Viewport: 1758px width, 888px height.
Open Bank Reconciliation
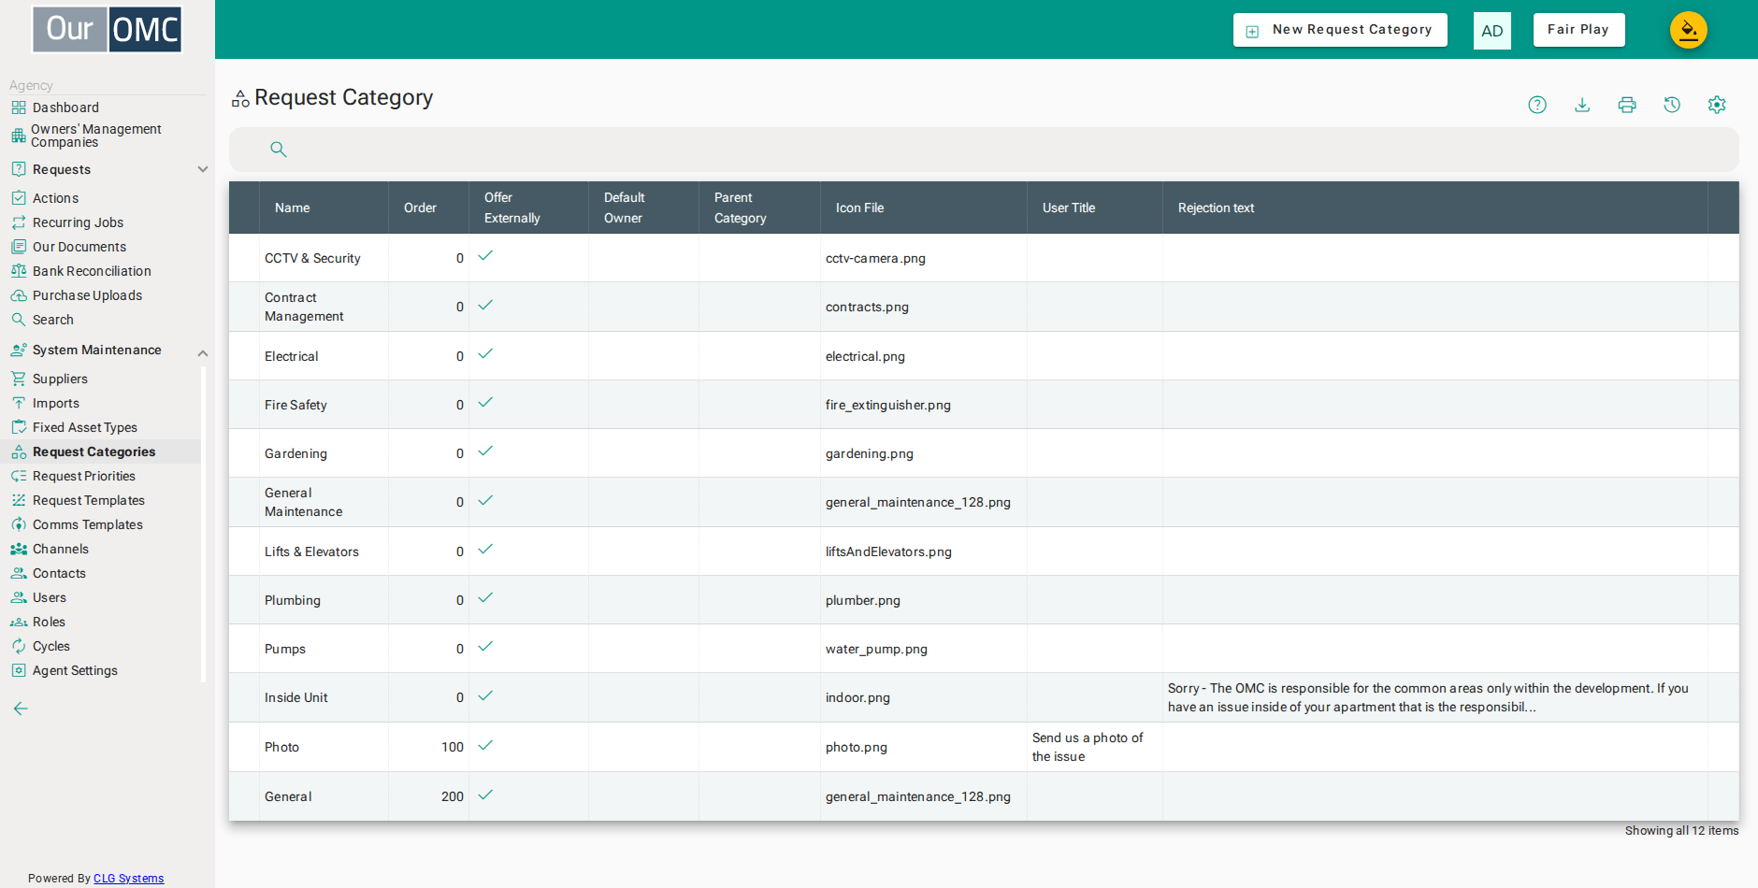[x=92, y=271]
